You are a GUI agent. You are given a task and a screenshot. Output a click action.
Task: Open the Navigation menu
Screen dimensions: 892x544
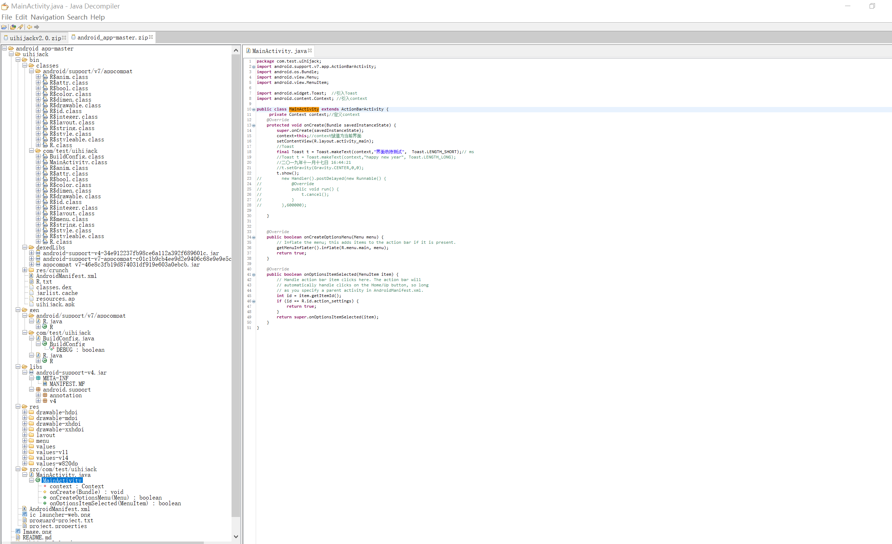point(47,17)
